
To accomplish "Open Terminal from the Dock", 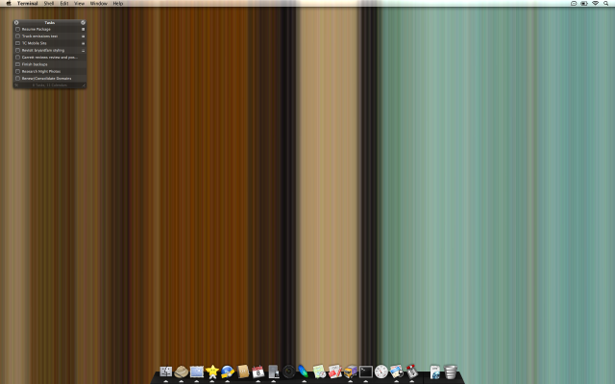I will coord(365,372).
